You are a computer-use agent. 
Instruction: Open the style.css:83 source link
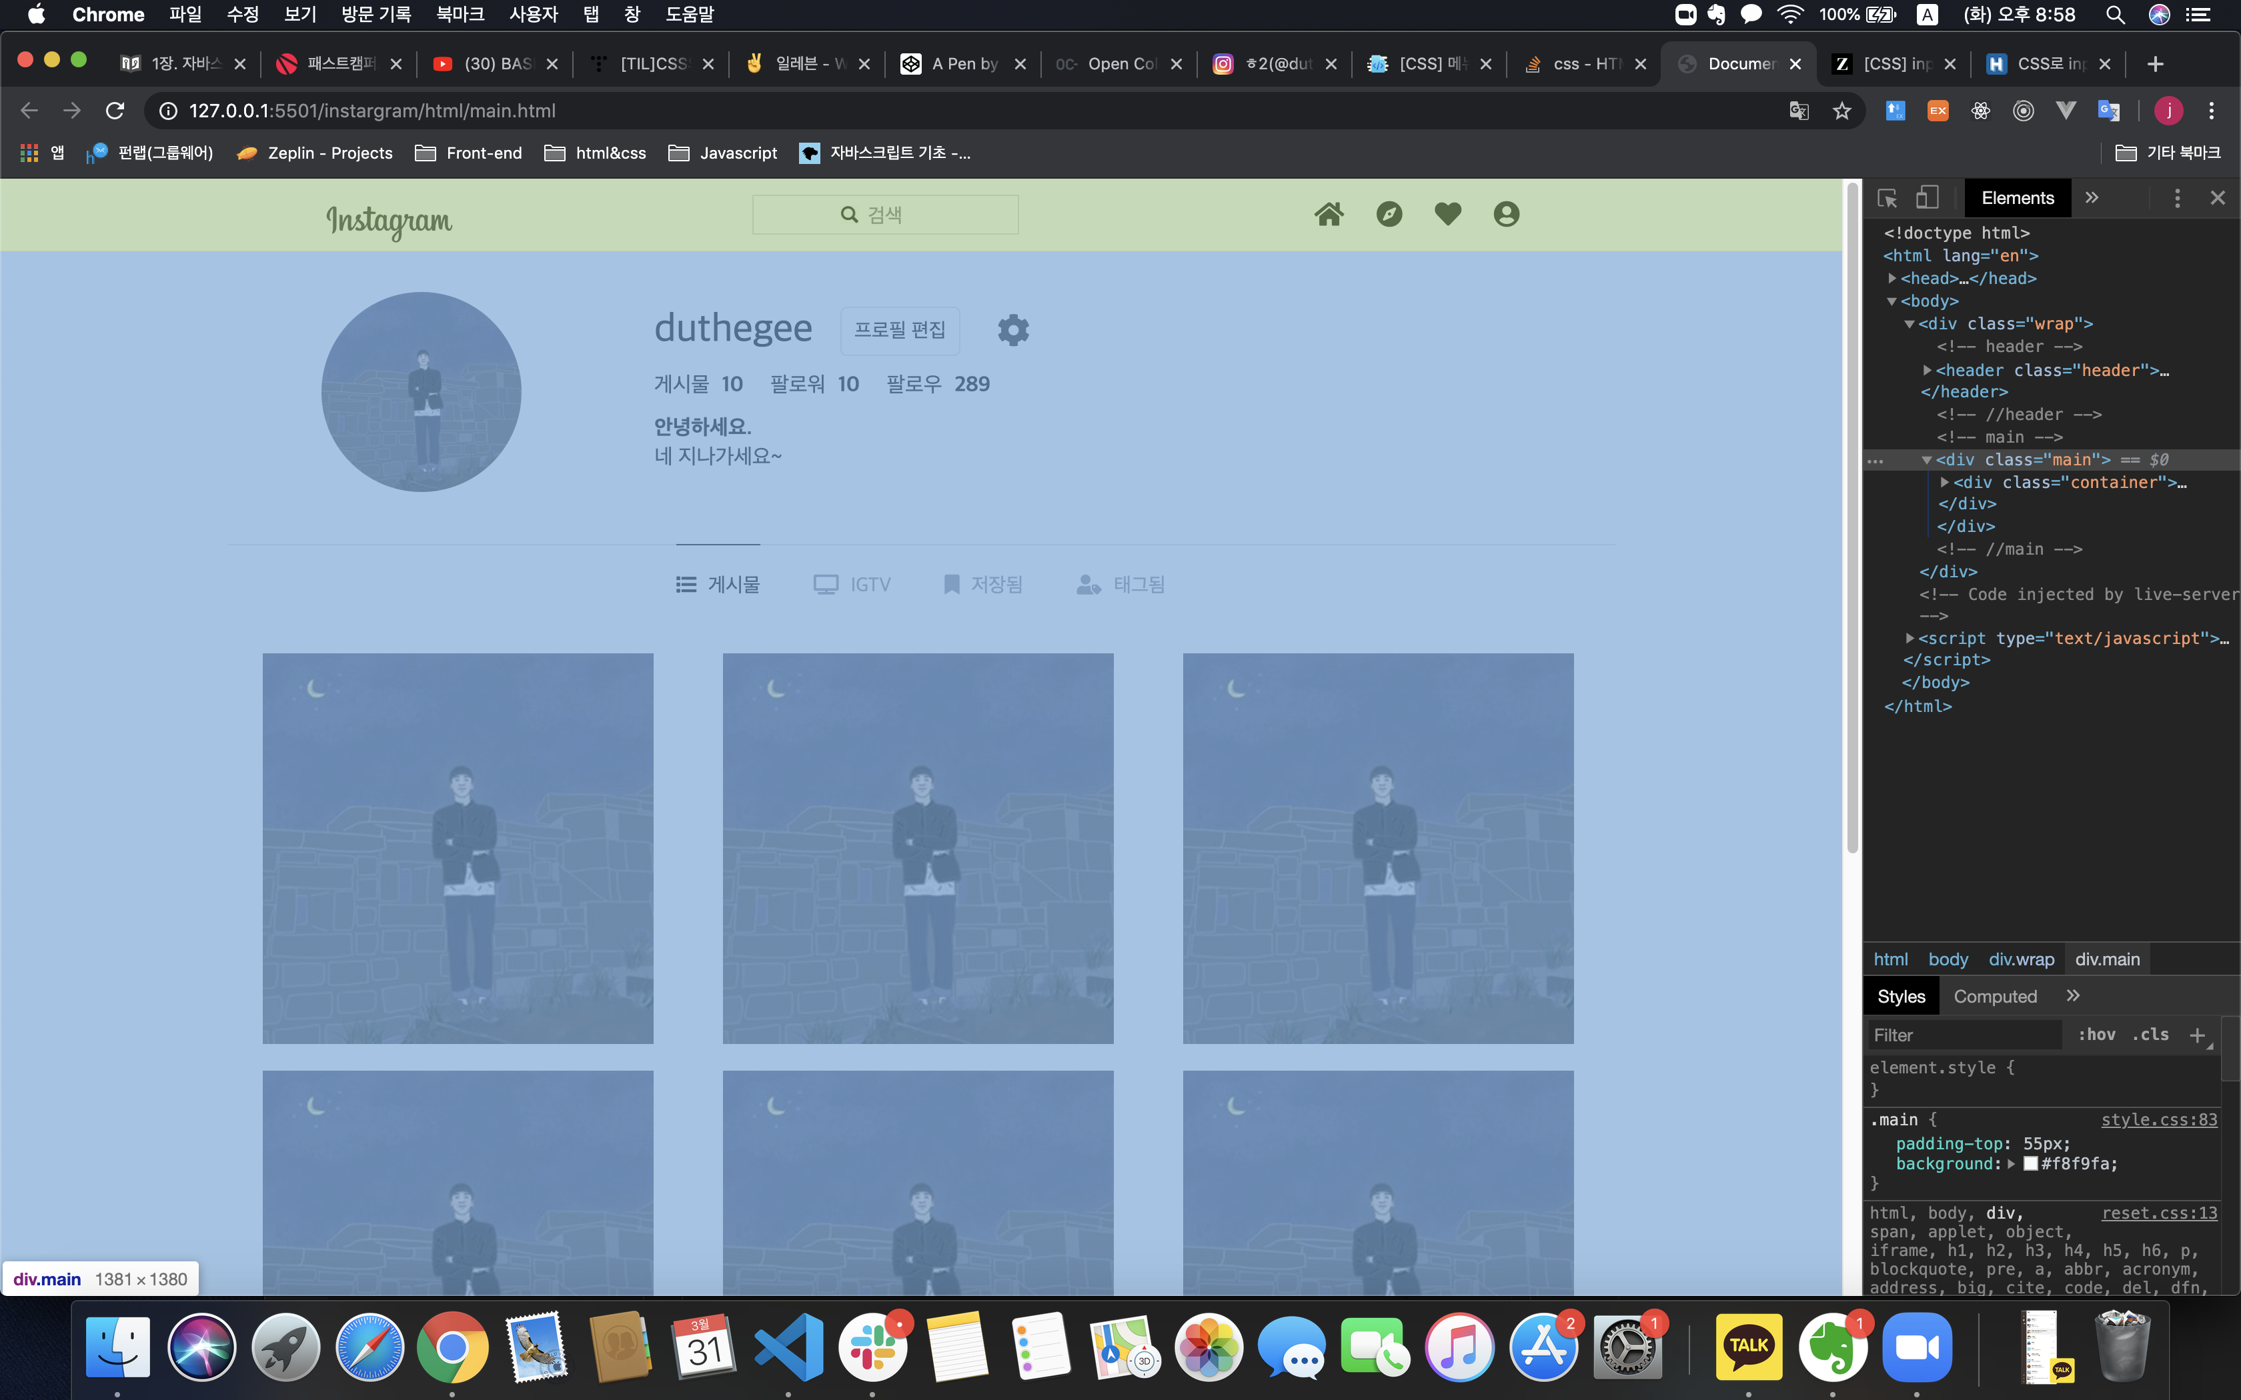2158,1119
